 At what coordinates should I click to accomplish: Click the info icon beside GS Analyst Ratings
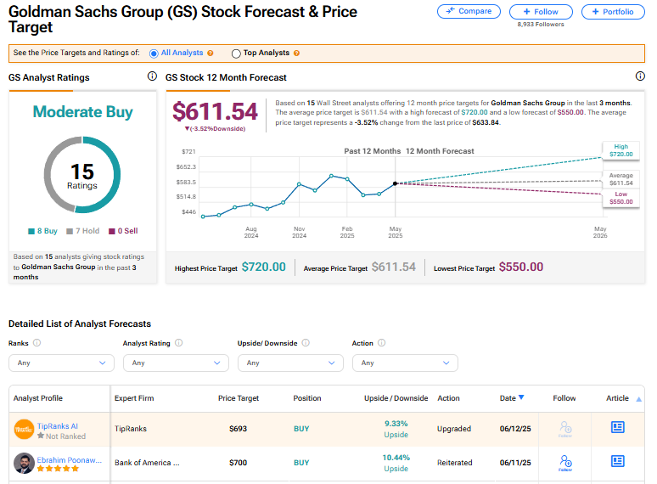152,76
